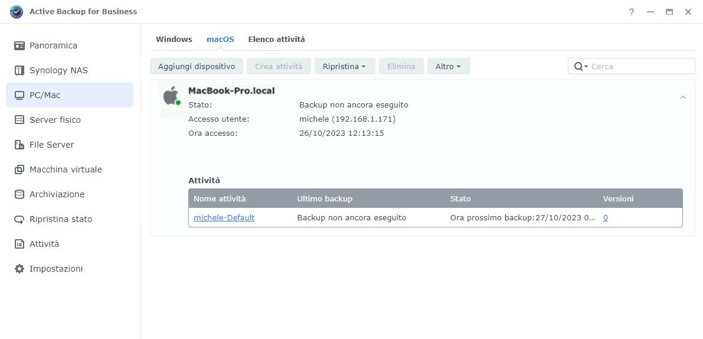Screen dimensions: 703x339
Task: Click the Versioni column header
Action: (618, 198)
